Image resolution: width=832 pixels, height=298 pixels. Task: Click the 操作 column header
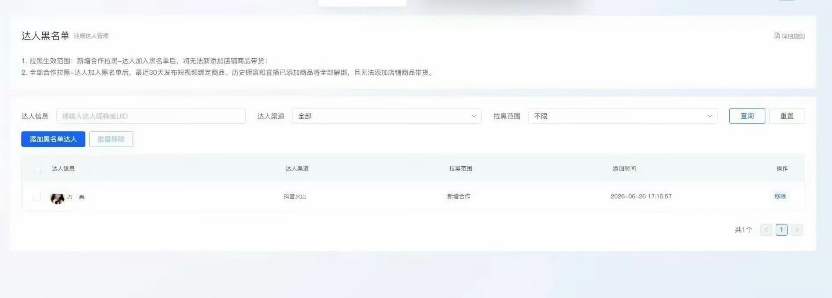(782, 168)
